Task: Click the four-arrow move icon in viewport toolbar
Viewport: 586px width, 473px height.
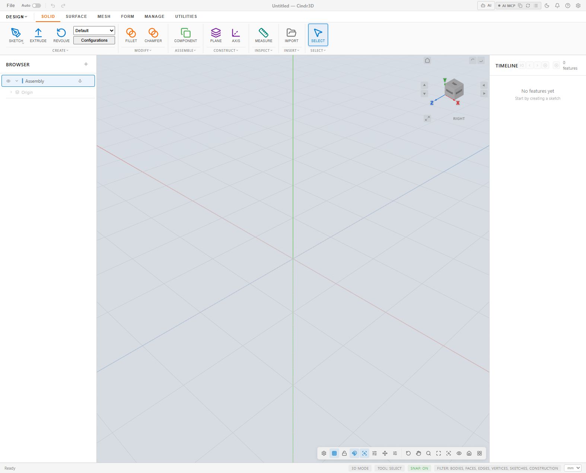Action: [x=385, y=453]
